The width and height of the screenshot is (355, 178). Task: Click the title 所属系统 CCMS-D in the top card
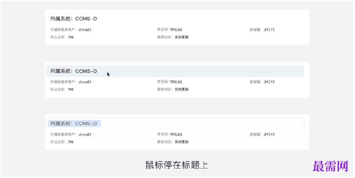pos(74,19)
